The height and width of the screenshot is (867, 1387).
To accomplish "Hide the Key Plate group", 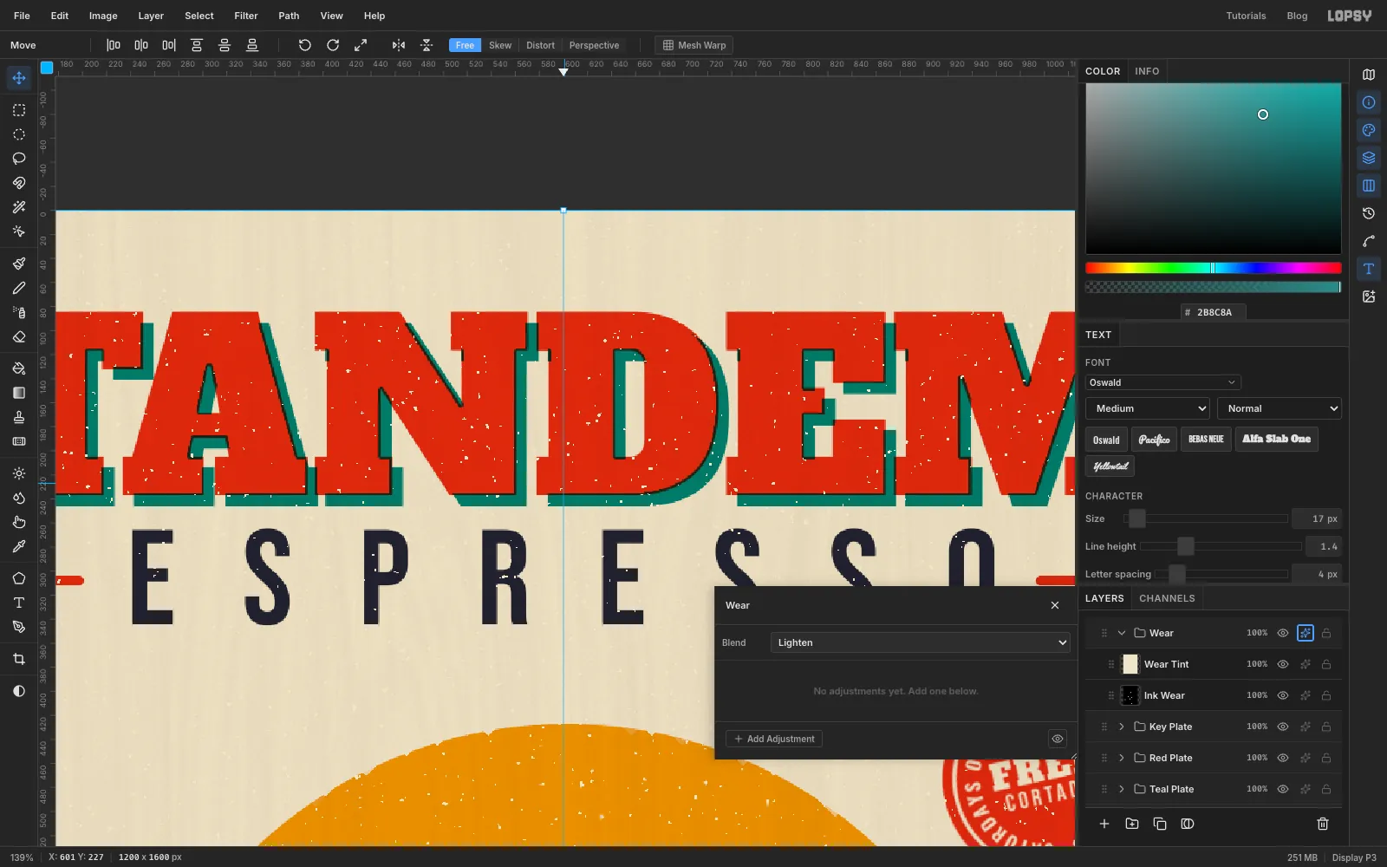I will pyautogui.click(x=1283, y=727).
